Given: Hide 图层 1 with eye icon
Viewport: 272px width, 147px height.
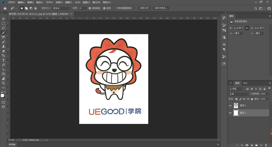Looking at the screenshot, I should pyautogui.click(x=230, y=113).
